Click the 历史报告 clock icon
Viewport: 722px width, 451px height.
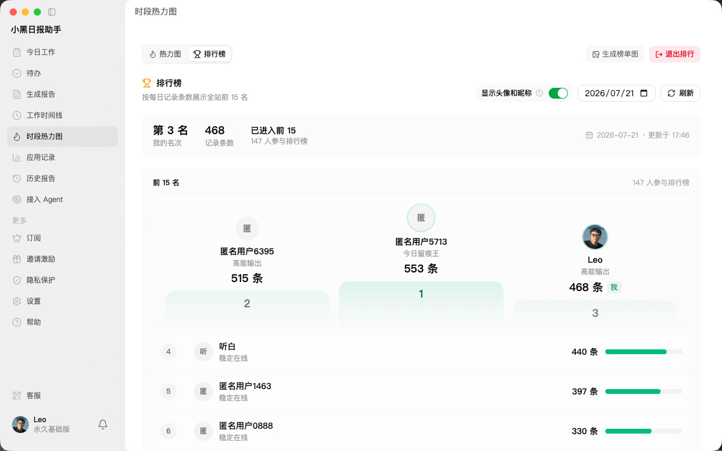[17, 179]
